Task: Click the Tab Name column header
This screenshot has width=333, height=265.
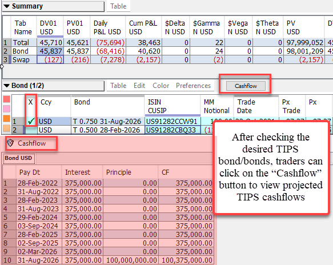Action: coord(23,27)
